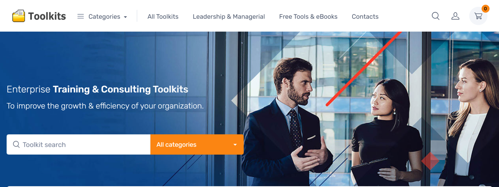The image size is (499, 187).
Task: Open the hamburger menu icon beside Categories
Action: point(81,16)
